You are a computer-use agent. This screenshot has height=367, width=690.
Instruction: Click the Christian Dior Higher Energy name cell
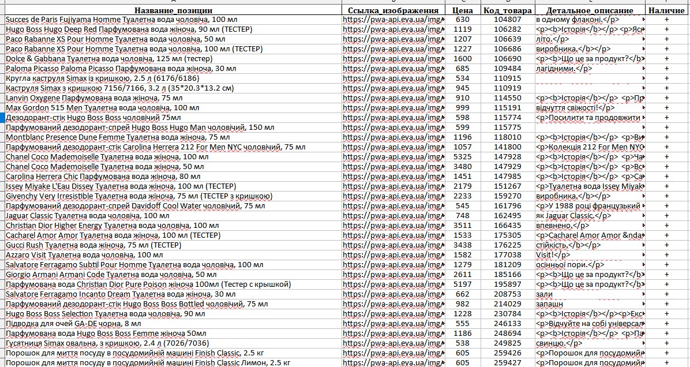click(x=174, y=225)
